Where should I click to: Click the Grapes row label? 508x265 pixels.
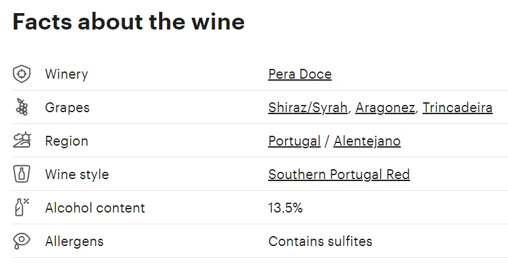[67, 108]
